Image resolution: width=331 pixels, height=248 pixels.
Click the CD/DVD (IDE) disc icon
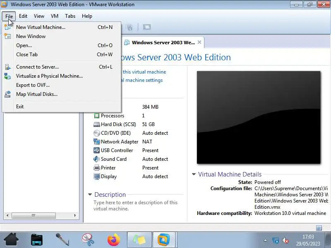[x=97, y=133]
